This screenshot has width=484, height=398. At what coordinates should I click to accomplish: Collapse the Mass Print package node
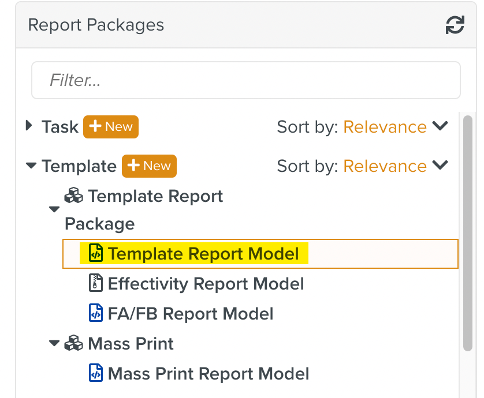(54, 344)
